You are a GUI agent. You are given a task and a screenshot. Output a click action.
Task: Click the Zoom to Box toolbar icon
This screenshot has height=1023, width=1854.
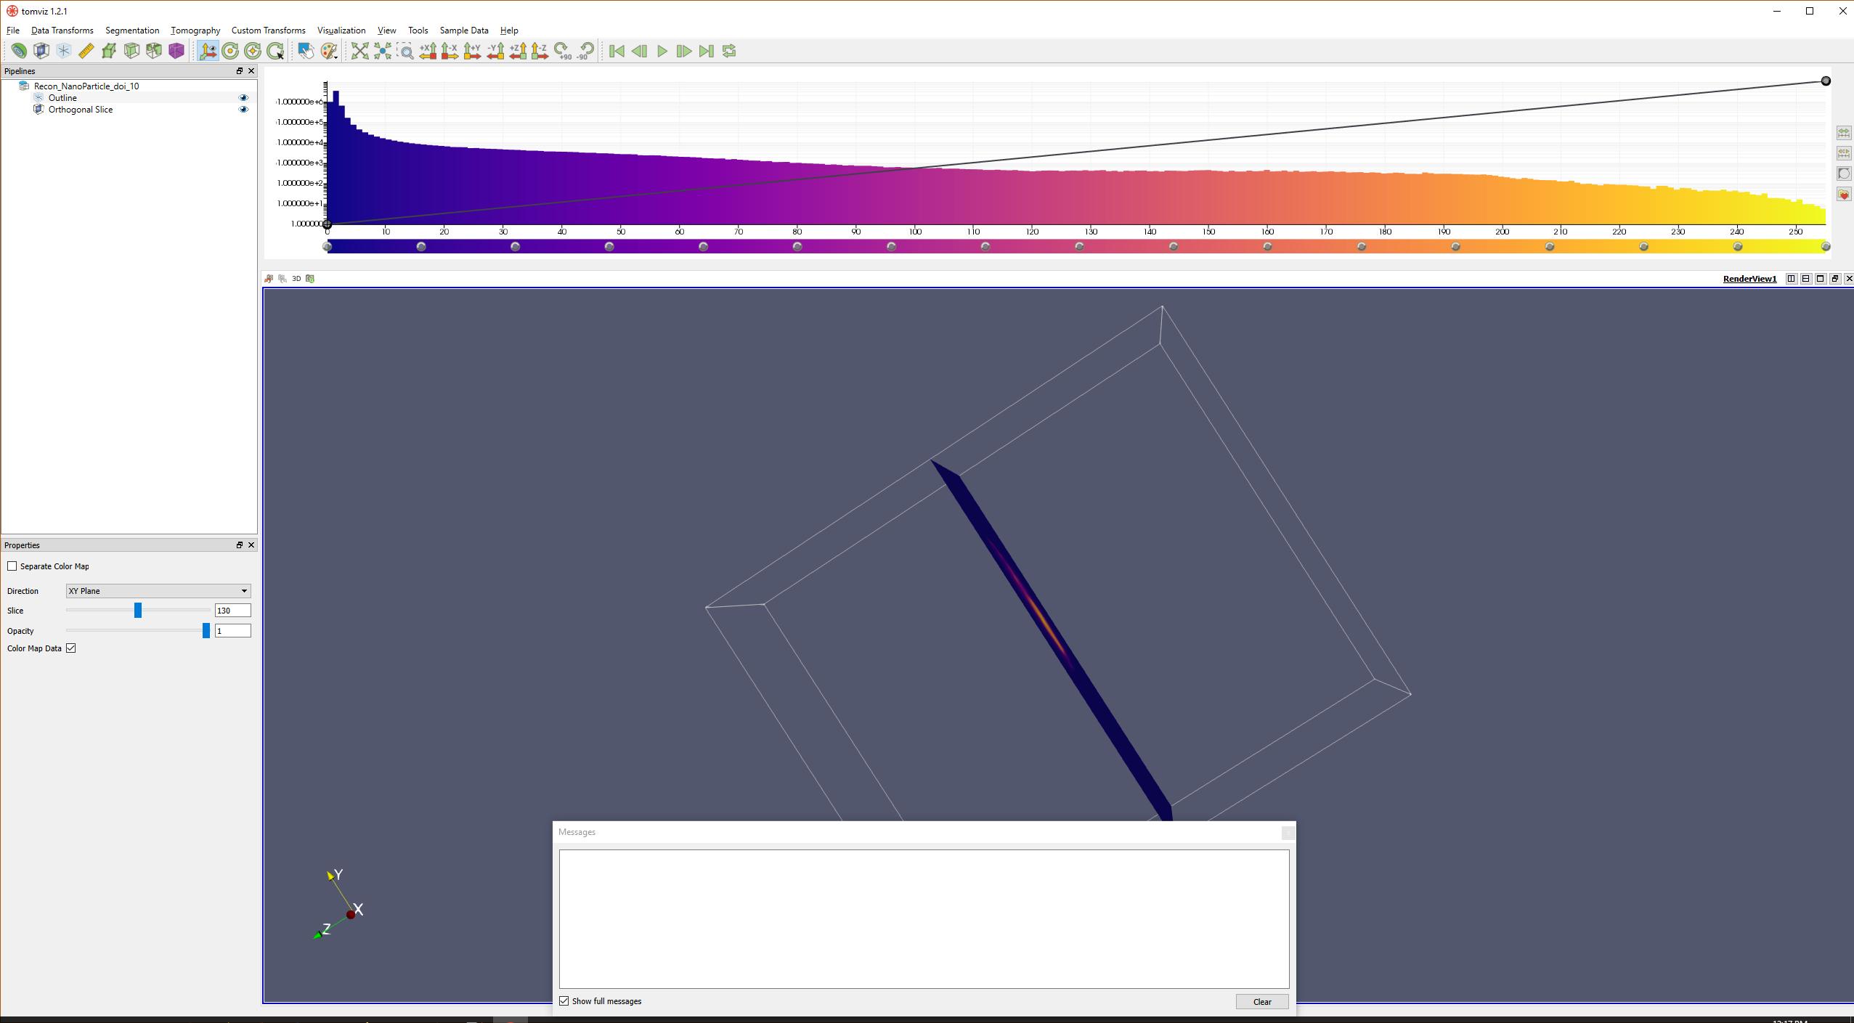click(x=405, y=51)
